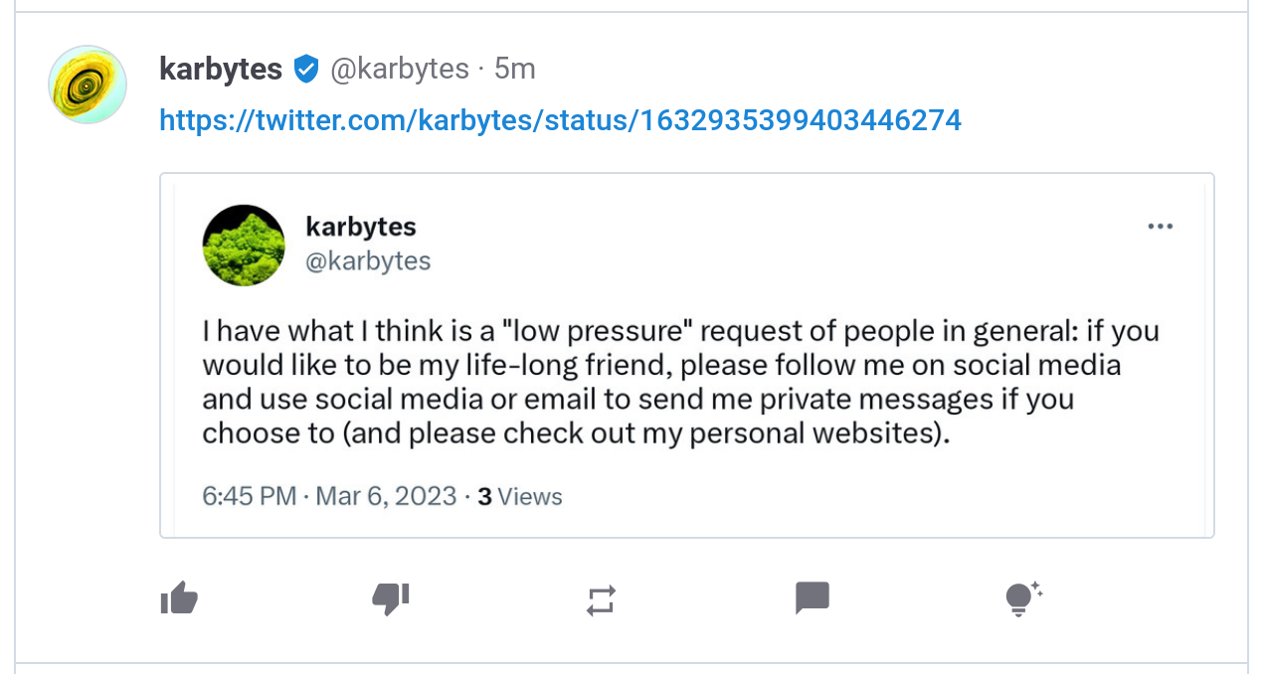Click the lightbulb sparkle icon
1265x674 pixels.
1022,599
